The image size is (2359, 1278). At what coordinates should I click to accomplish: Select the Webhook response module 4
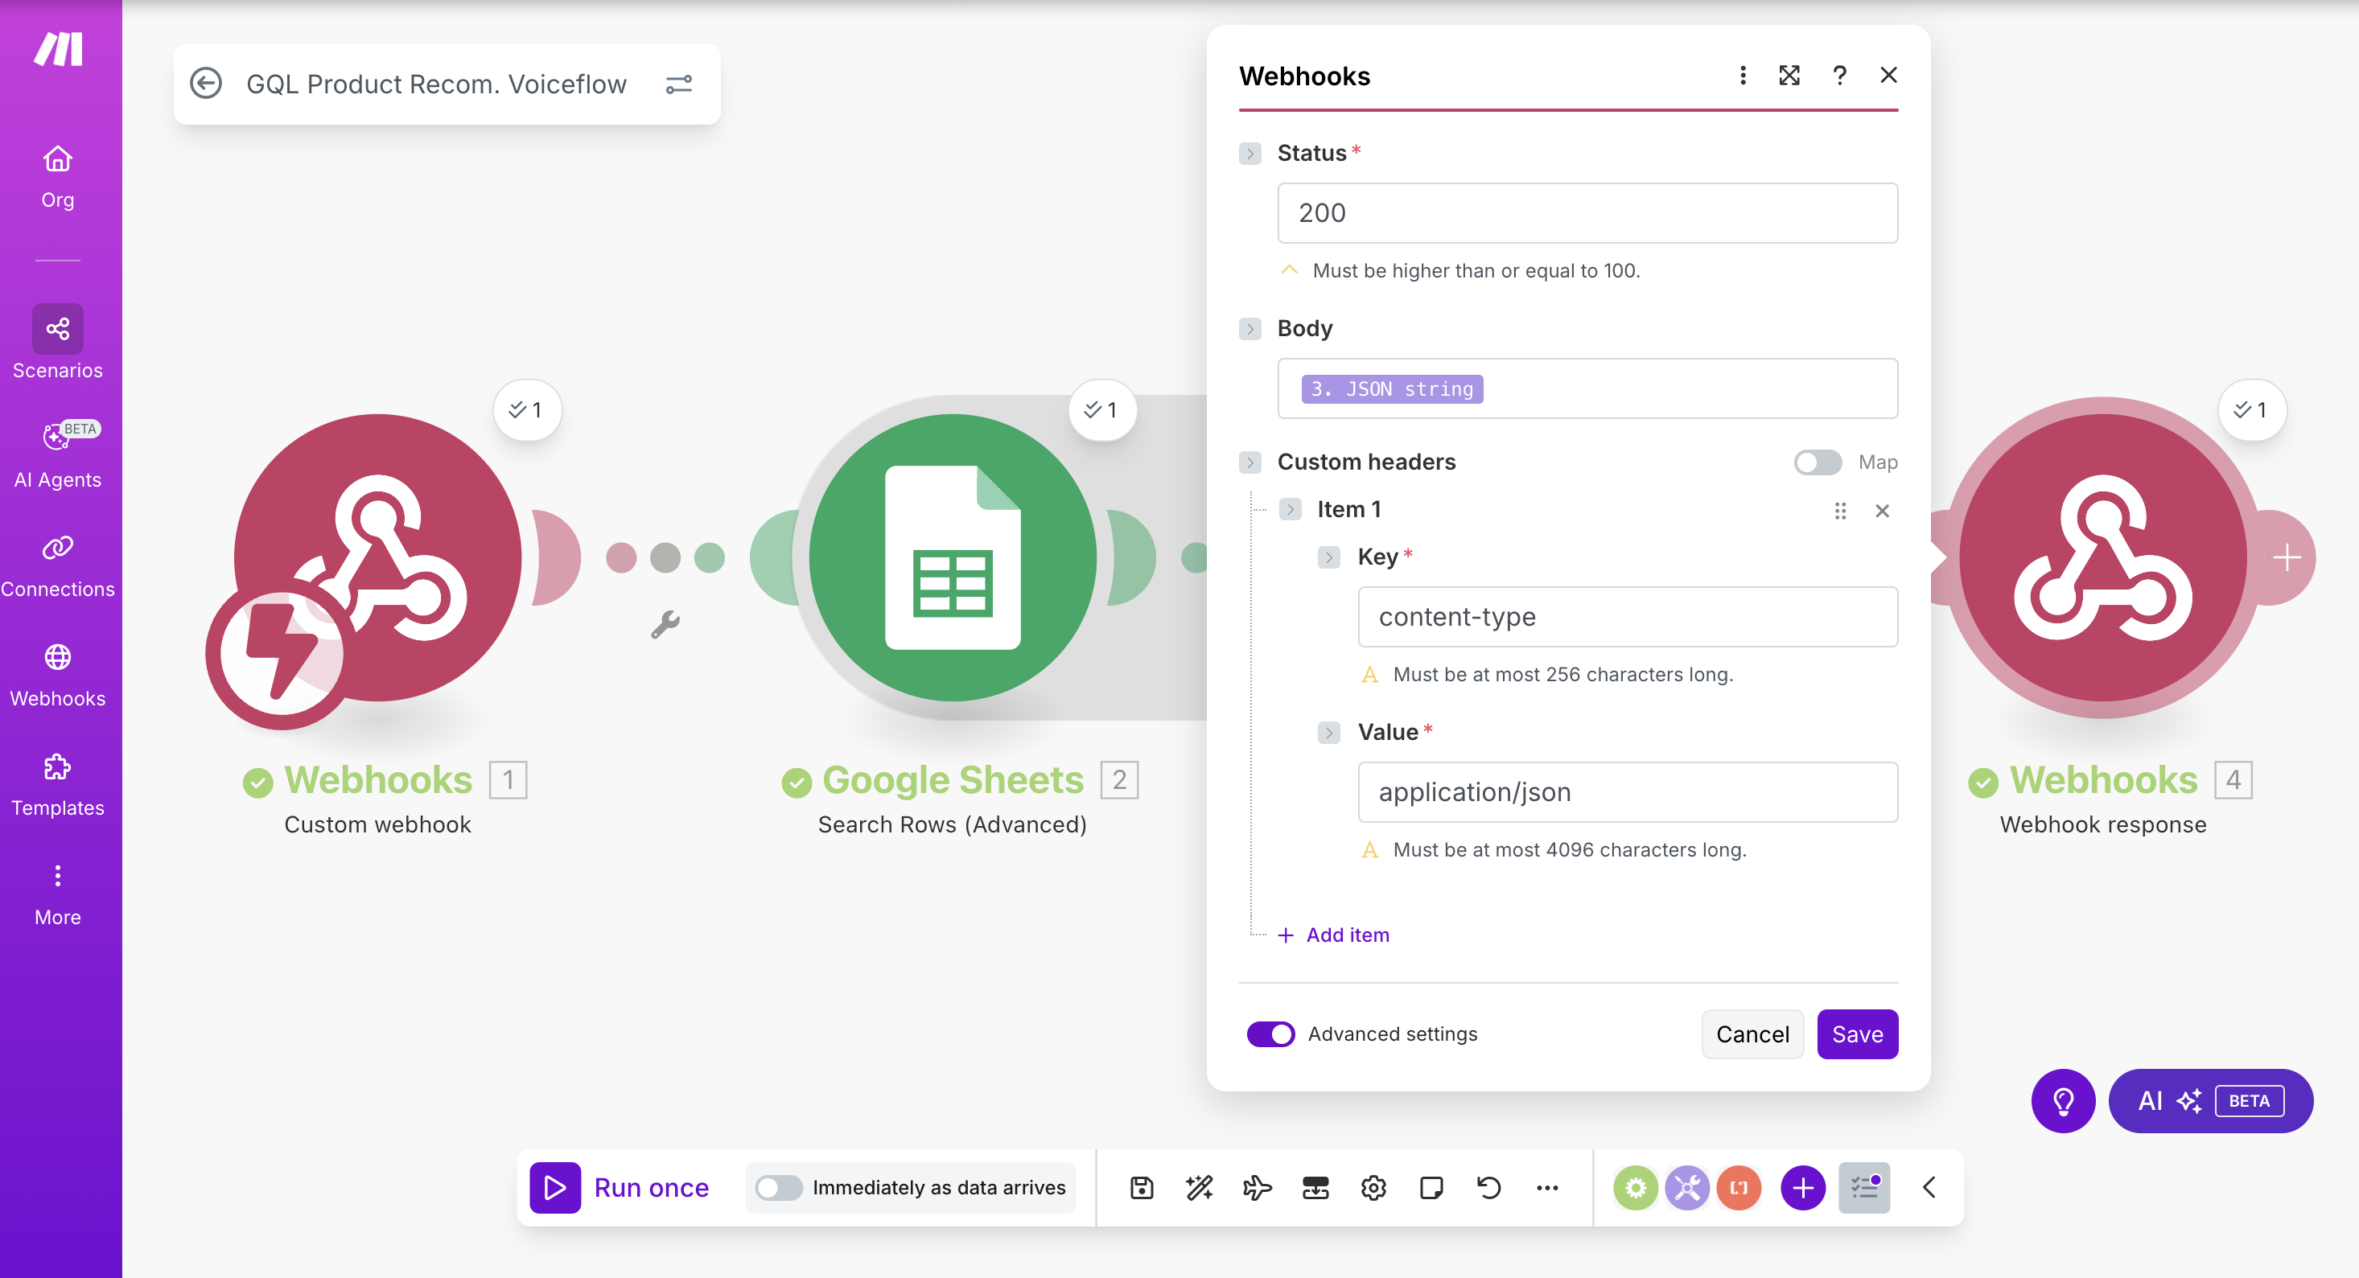[x=2102, y=557]
